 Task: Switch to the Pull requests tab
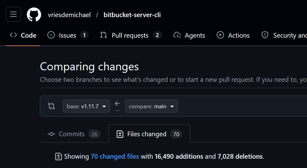130,35
